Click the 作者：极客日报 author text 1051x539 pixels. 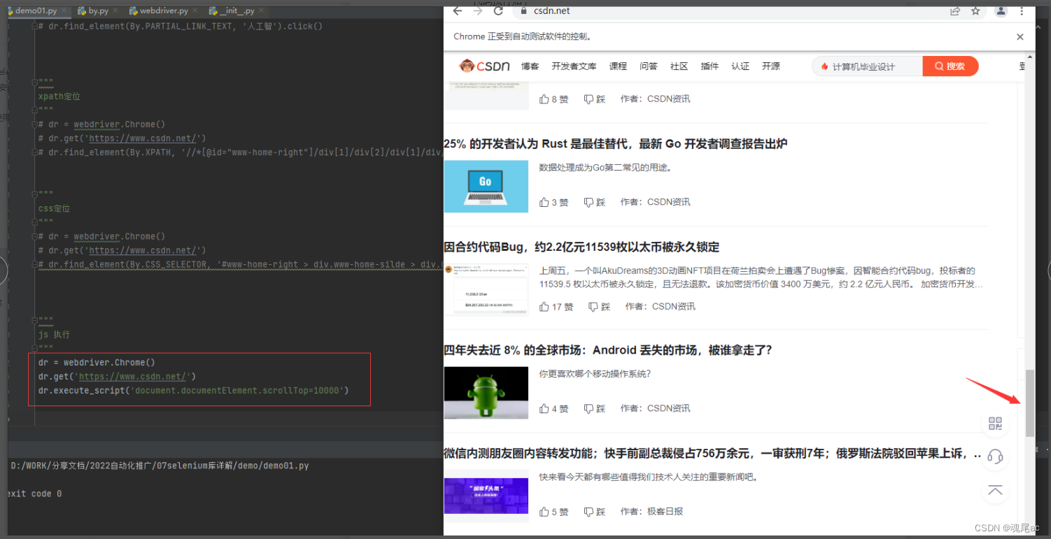(x=651, y=512)
